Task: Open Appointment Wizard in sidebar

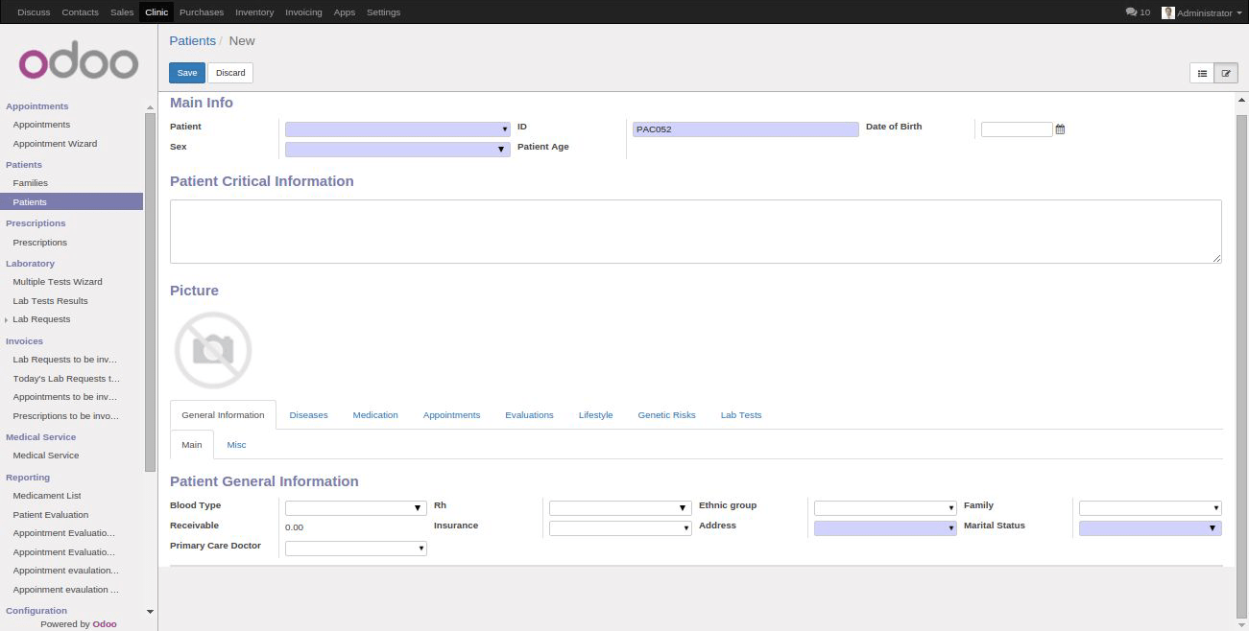Action: pos(55,144)
